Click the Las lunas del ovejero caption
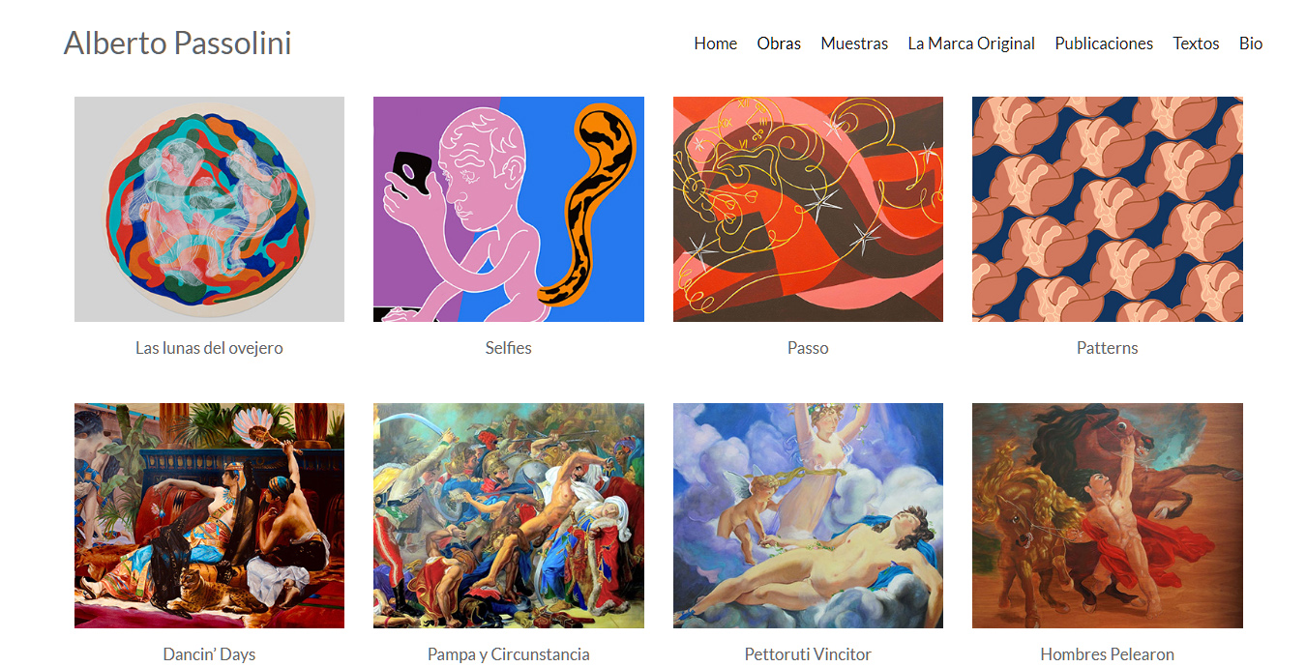This screenshot has height=667, width=1306. 209,348
